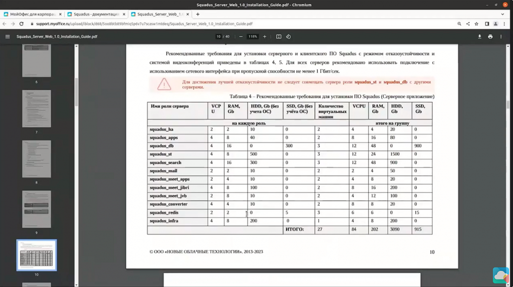
Task: Switch to МойОфис для корпорац tab
Action: (x=33, y=14)
